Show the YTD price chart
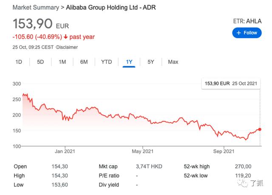This screenshot has width=272, height=195. coord(106,62)
